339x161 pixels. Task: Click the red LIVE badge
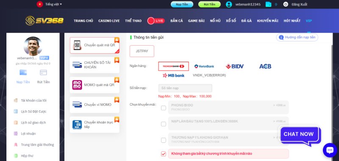click(156, 21)
